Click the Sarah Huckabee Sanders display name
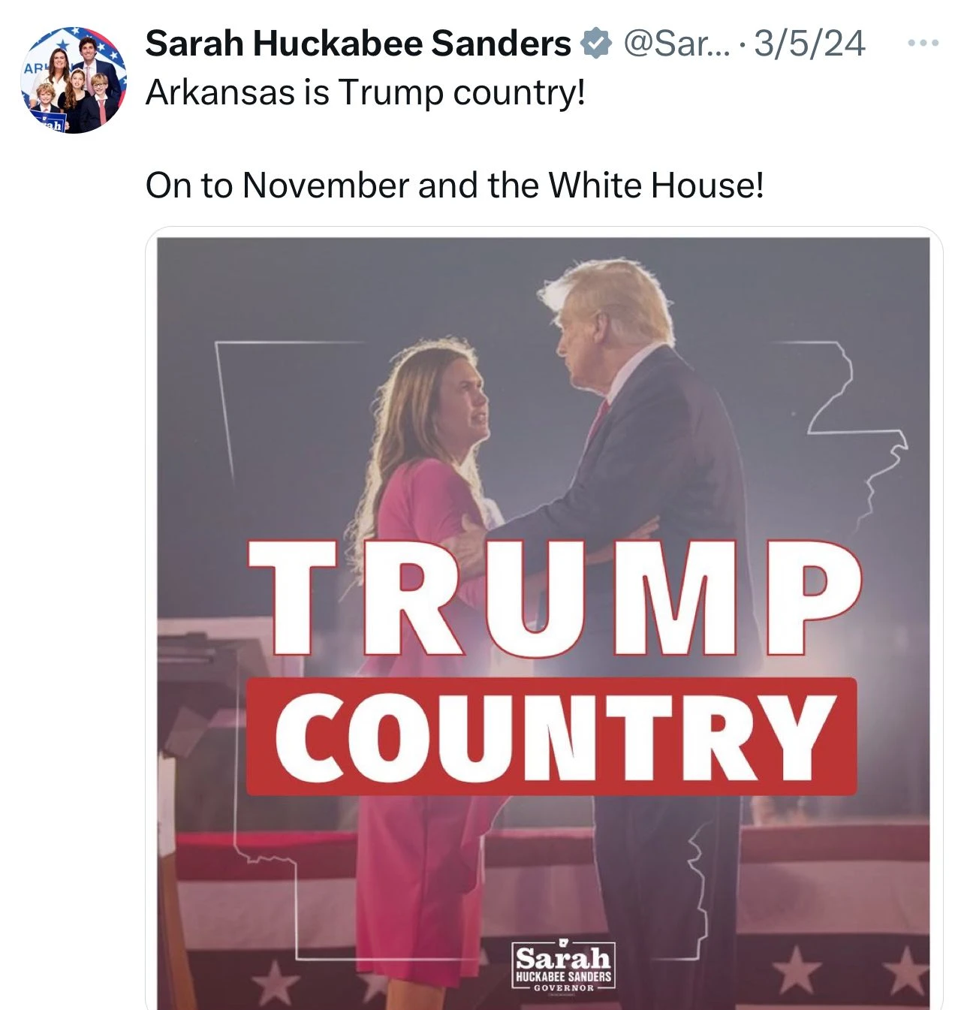Image resolution: width=964 pixels, height=1010 pixels. (x=357, y=44)
